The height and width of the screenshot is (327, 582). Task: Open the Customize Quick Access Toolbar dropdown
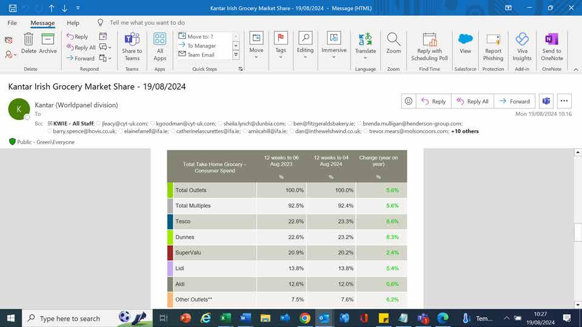pos(78,8)
